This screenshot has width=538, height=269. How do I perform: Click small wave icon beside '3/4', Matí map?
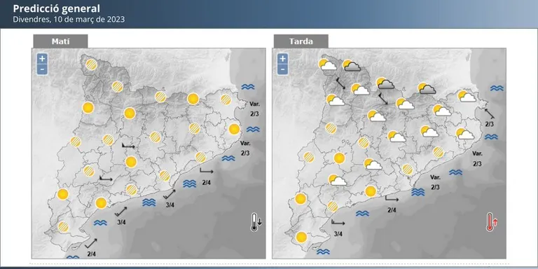tap(100, 223)
